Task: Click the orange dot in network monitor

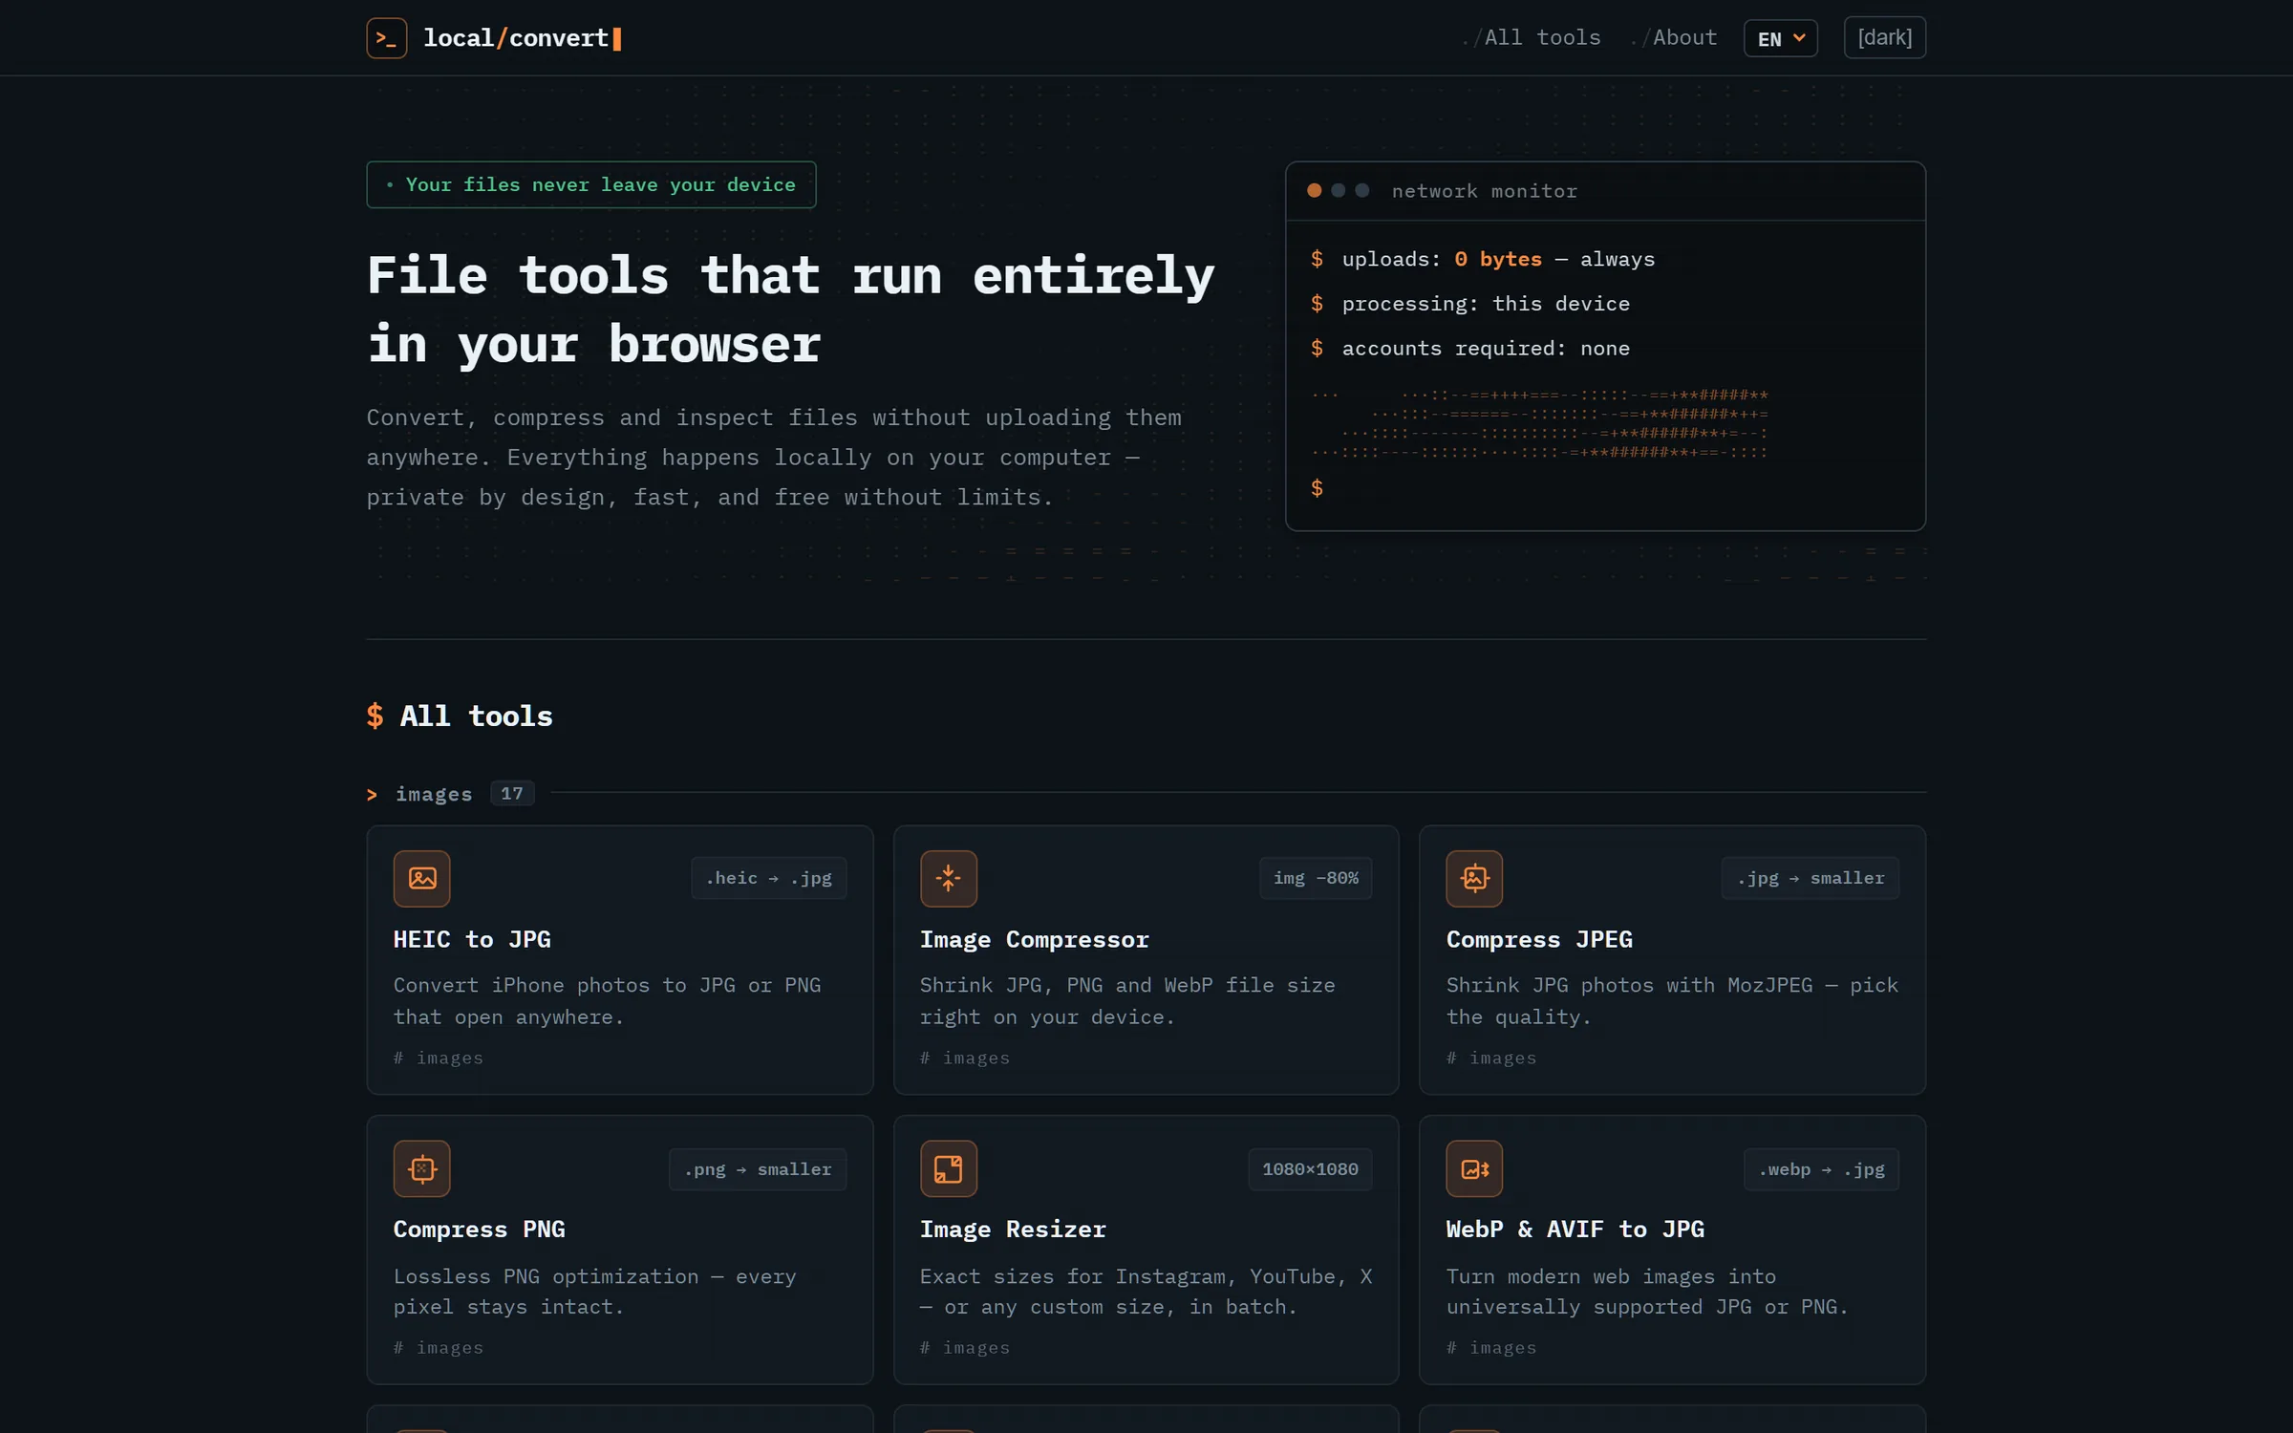Action: (x=1315, y=191)
